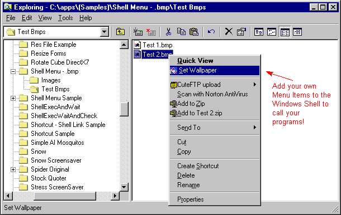Click the Copy toolbar icon

click(x=181, y=32)
